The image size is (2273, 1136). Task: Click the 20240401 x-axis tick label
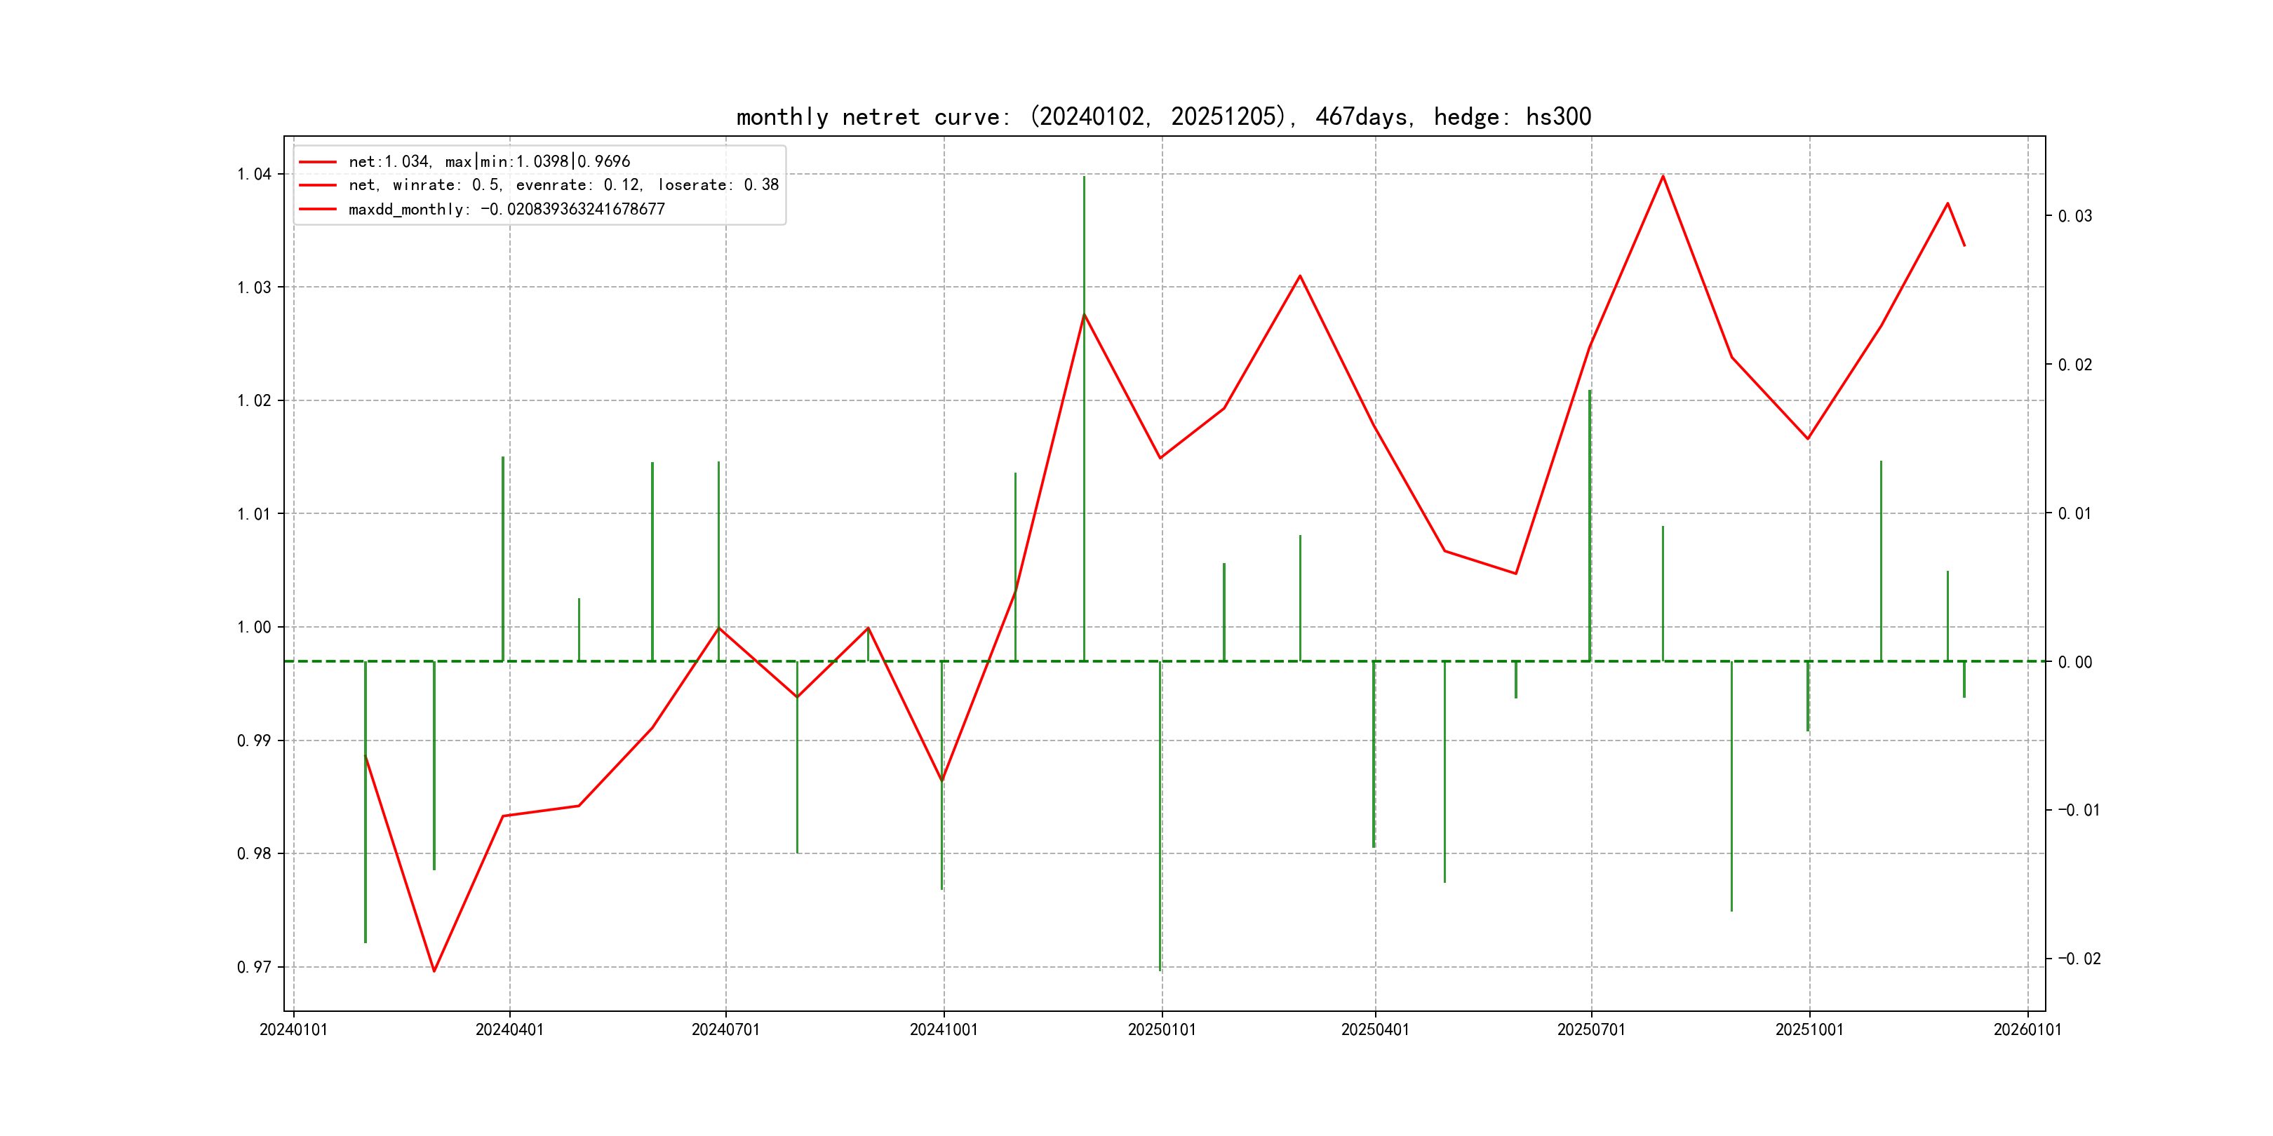coord(509,1029)
